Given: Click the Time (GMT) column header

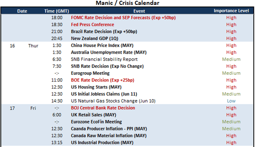Looking at the screenshot, I should click(x=57, y=11).
